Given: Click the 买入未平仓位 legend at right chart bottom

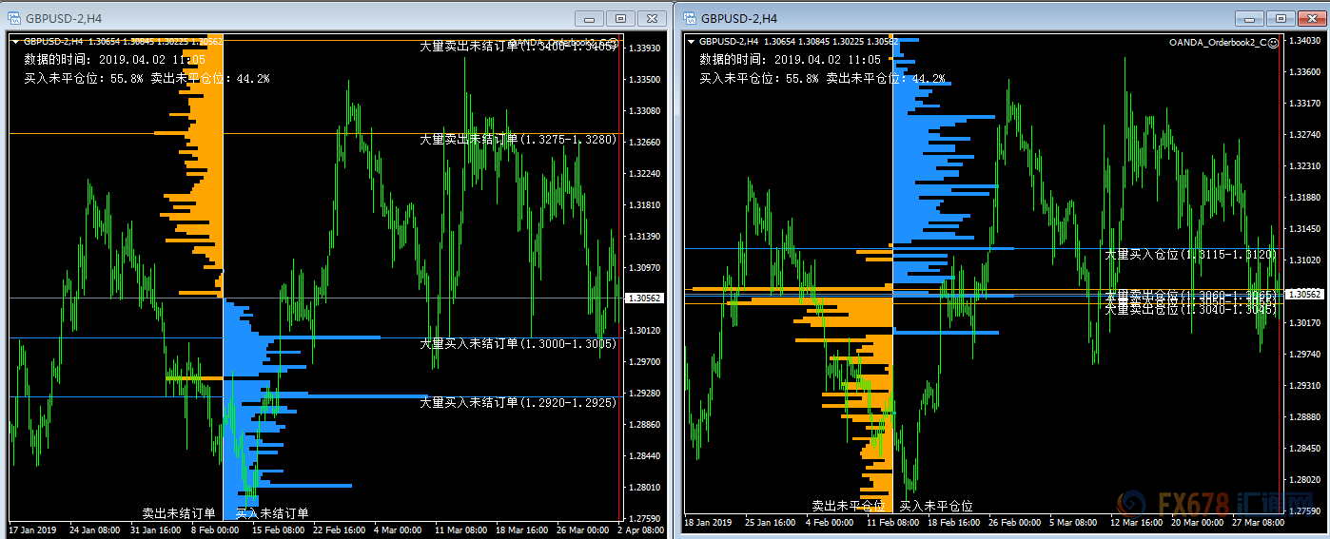Looking at the screenshot, I should [936, 506].
